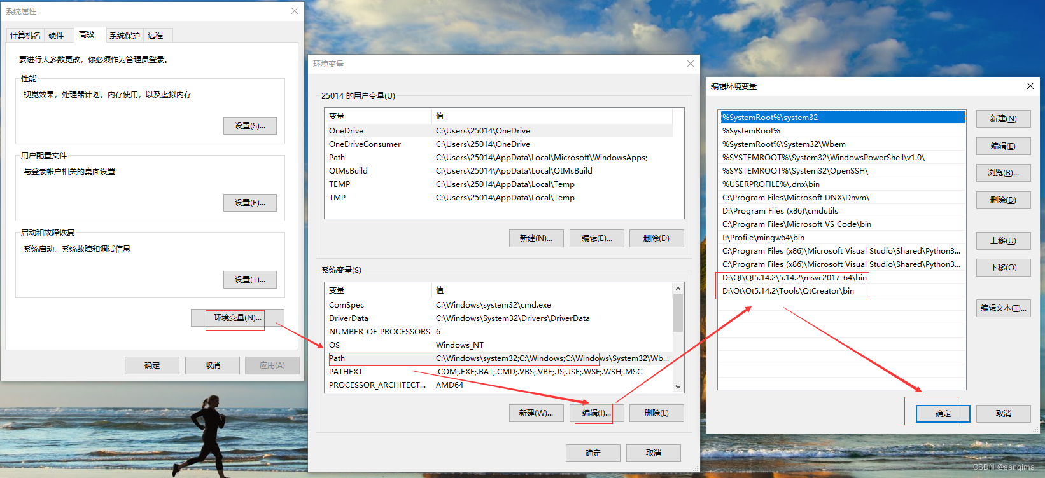This screenshot has height=478, width=1045.
Task: Click 上移(U) to move entry up
Action: (1003, 241)
